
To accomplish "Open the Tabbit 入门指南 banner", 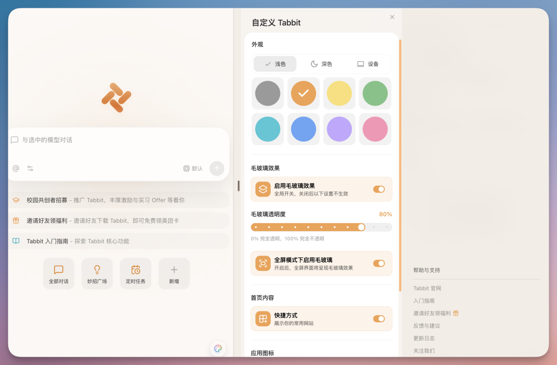I will point(119,241).
